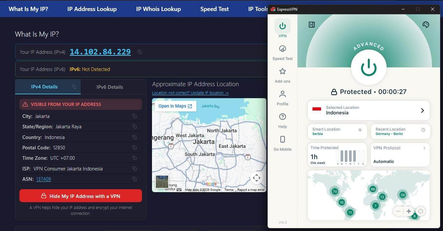This screenshot has width=443, height=231.
Task: Open the IP Address Lookup menu item
Action: tap(92, 9)
